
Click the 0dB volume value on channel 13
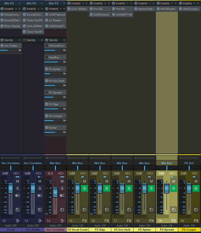(x=27, y=173)
